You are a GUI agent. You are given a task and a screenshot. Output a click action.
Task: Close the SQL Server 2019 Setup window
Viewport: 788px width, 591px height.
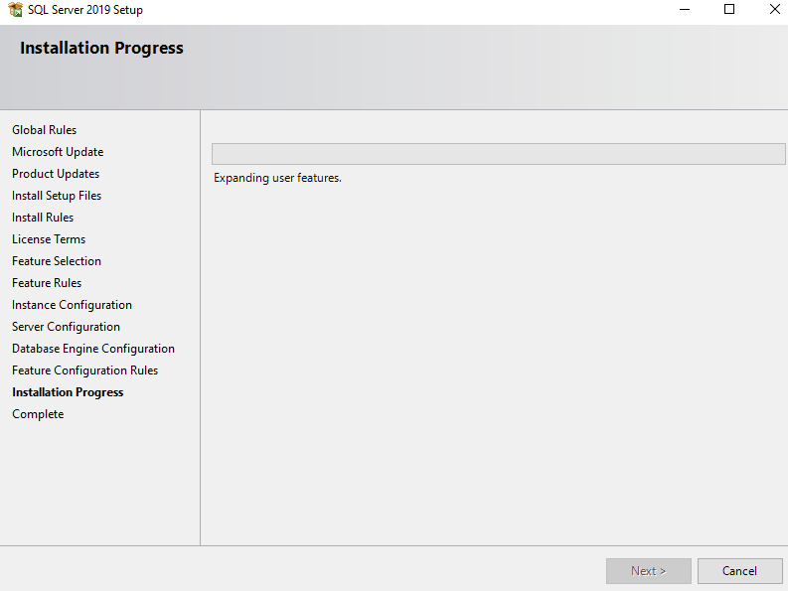774,10
